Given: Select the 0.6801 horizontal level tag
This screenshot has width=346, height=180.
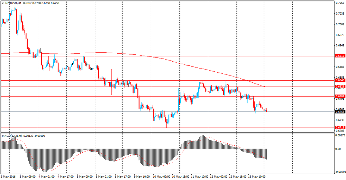Looking at the screenshot, I should (340, 96).
